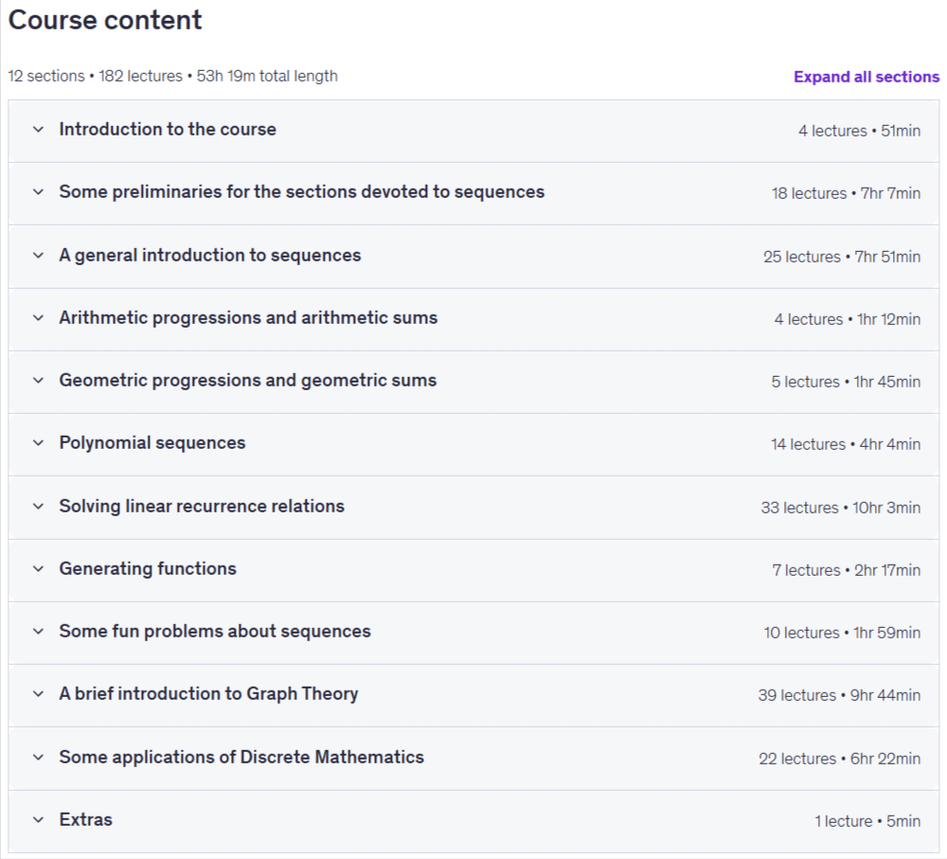The width and height of the screenshot is (947, 859).
Task: Click the 'Expand all sections' link
Action: (867, 77)
